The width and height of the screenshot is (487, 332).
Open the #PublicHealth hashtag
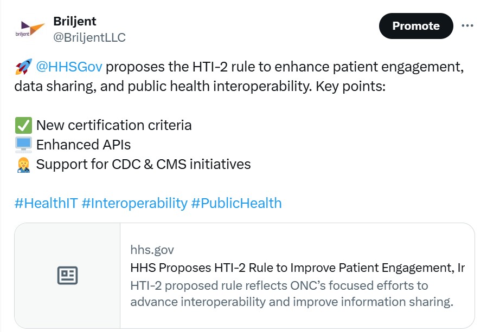point(236,203)
